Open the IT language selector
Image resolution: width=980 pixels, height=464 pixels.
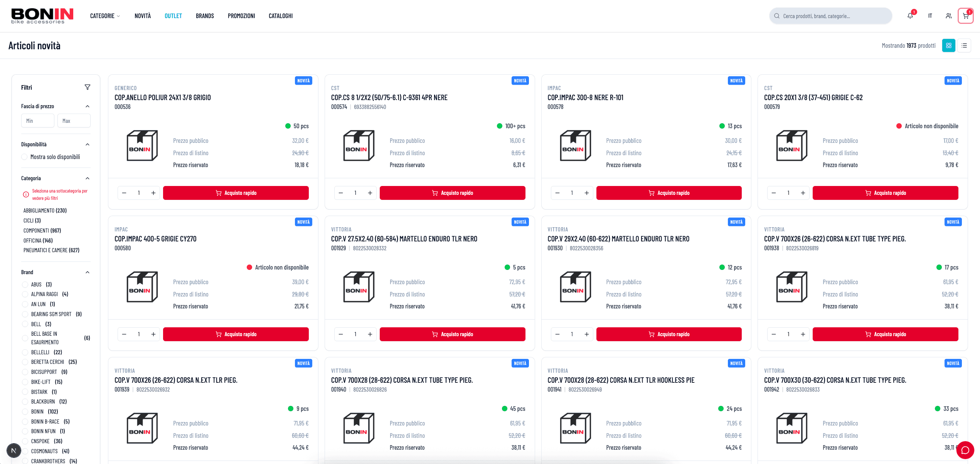(930, 16)
